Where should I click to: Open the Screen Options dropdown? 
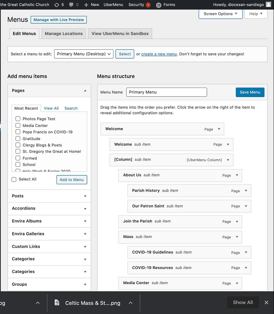(220, 14)
